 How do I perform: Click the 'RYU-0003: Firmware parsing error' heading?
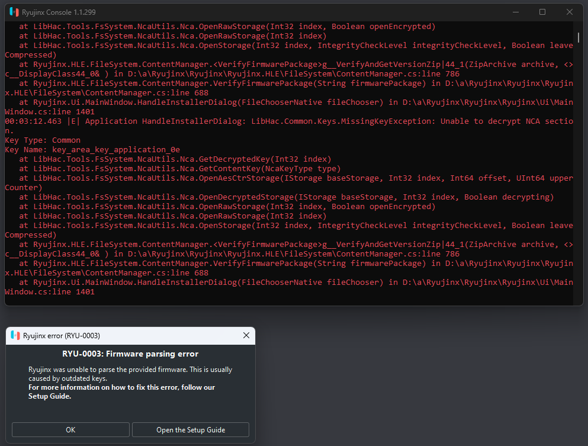pyautogui.click(x=130, y=354)
